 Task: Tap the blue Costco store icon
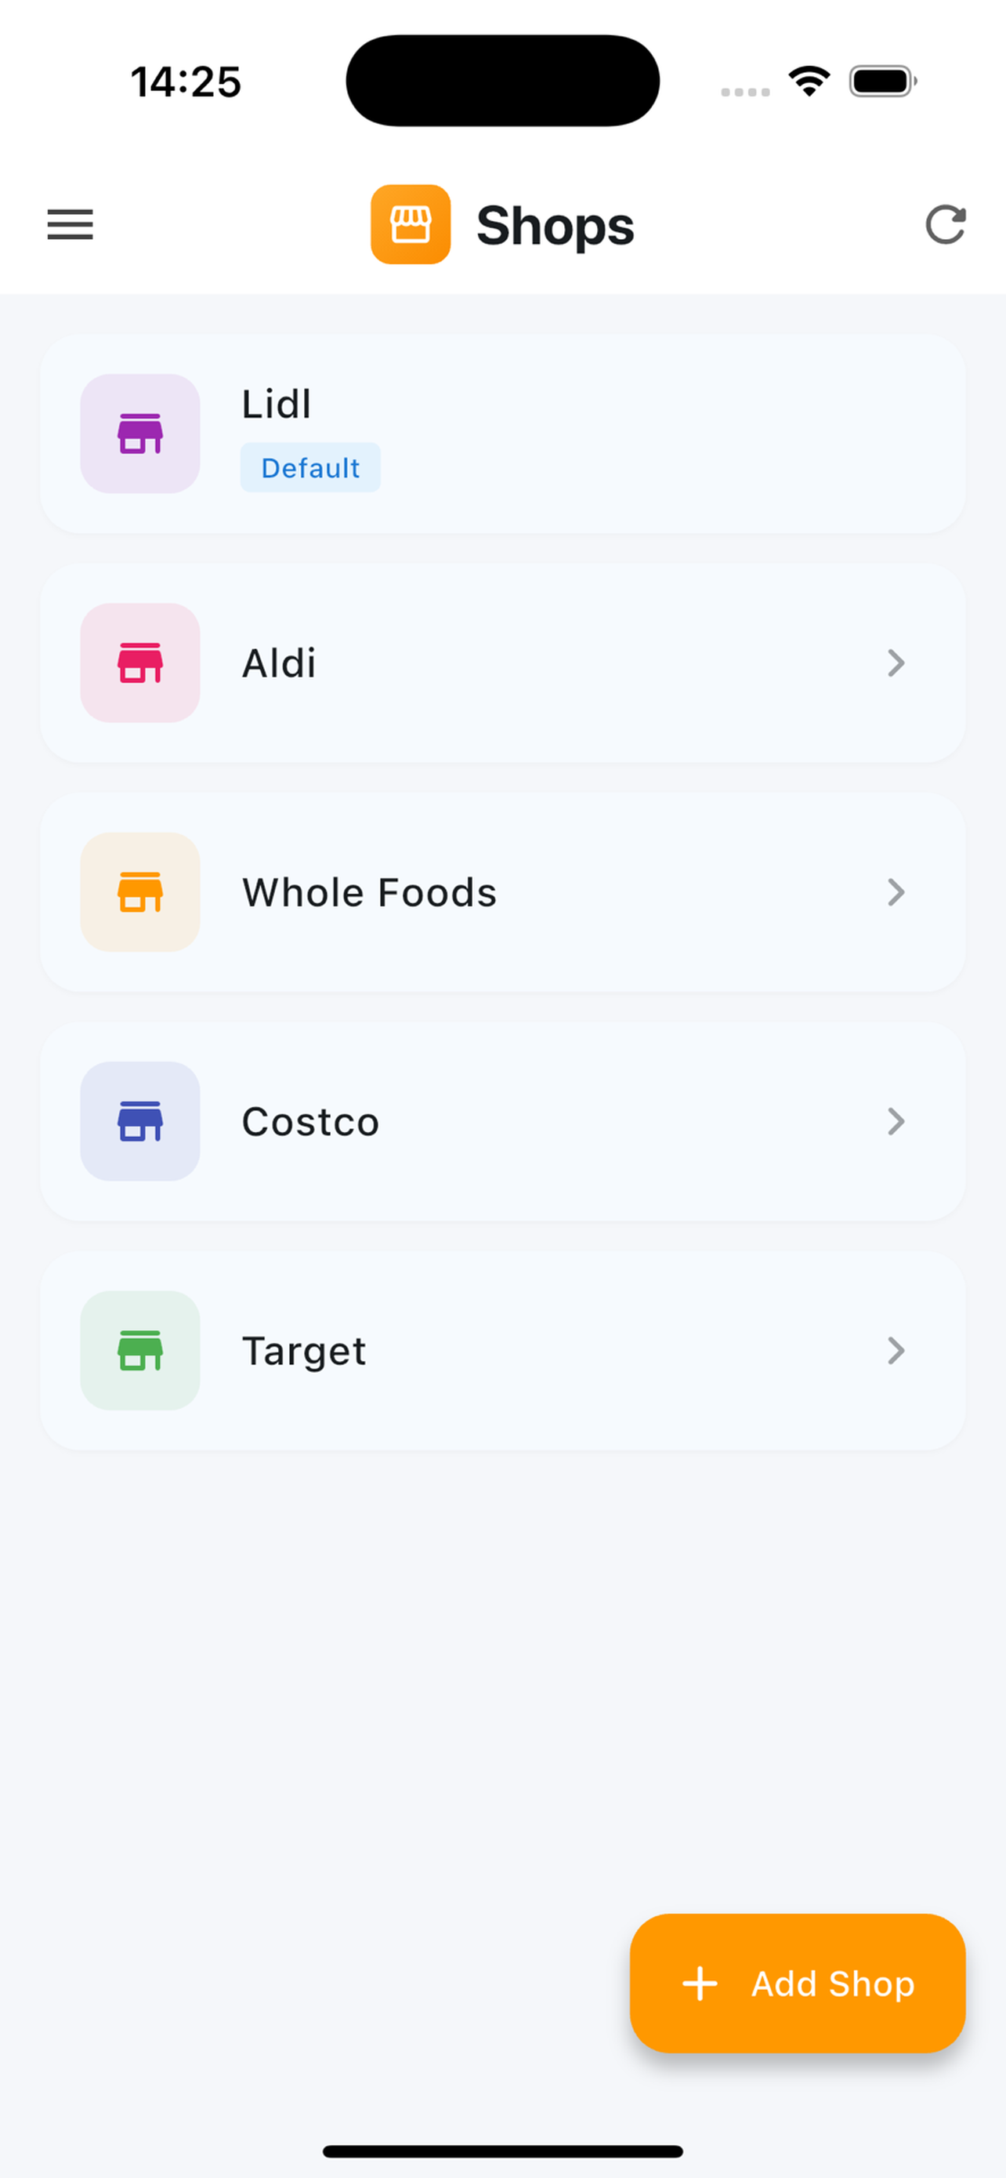tap(140, 1121)
